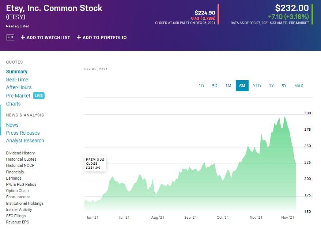Go to SEC Filings
This screenshot has width=321, height=230.
click(x=16, y=216)
